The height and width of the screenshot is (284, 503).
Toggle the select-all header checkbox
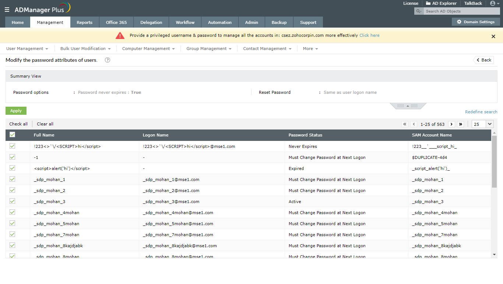(13, 135)
